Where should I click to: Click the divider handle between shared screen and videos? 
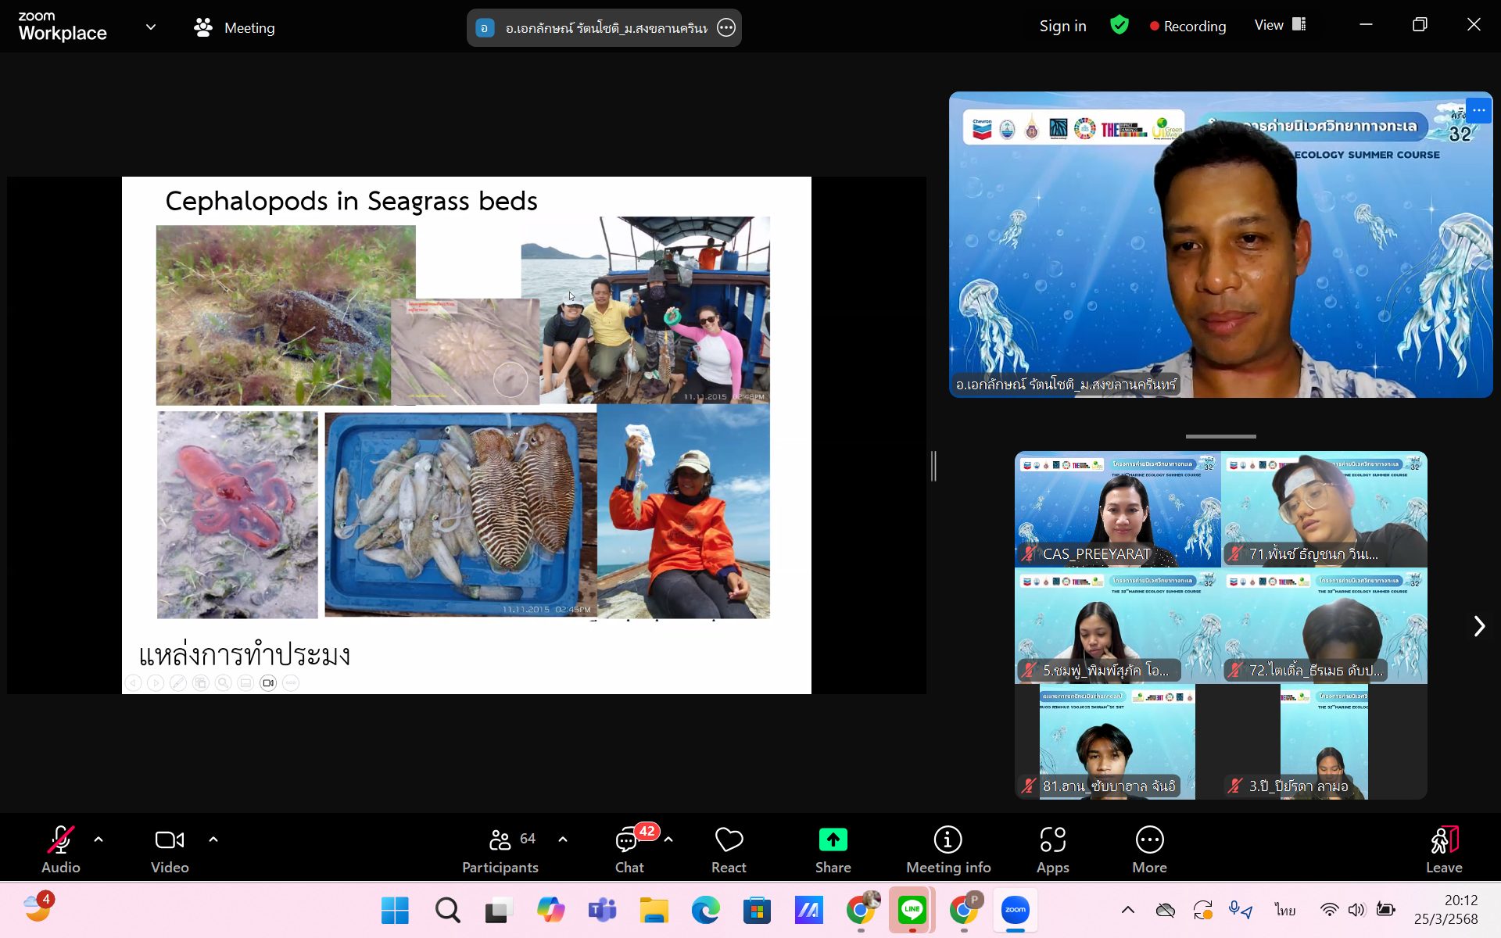tap(933, 466)
